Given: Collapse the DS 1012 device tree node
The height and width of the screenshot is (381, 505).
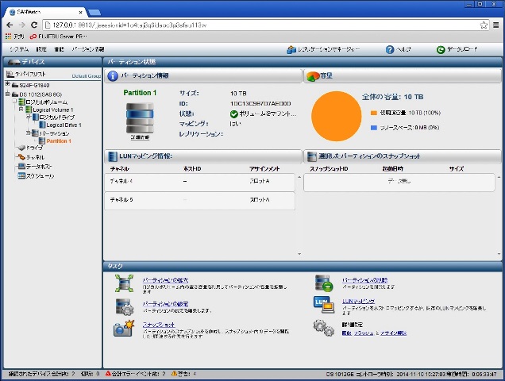Looking at the screenshot, I should (7, 94).
